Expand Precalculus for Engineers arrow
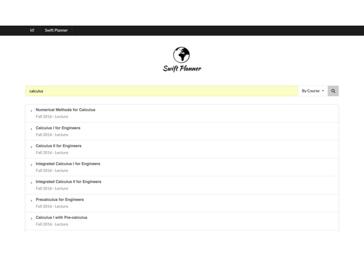This screenshot has width=364, height=258. point(31,201)
